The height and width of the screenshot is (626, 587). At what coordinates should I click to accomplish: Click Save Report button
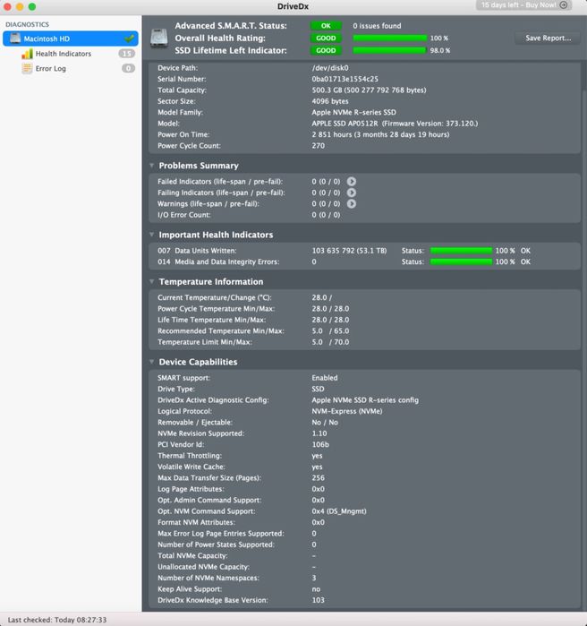click(548, 38)
